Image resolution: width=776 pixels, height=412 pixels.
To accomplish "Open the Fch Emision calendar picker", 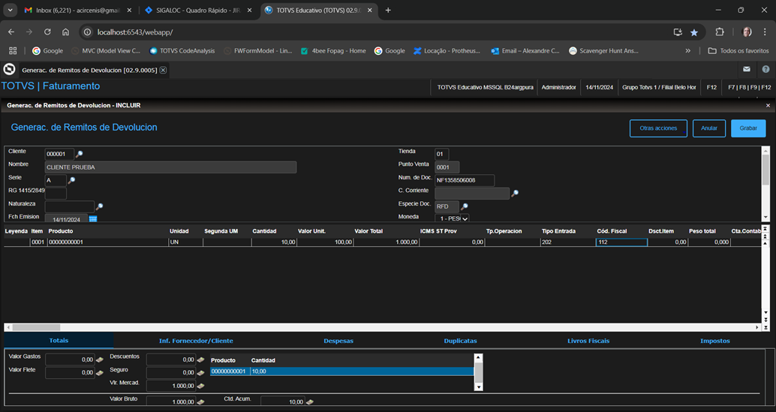I will 93,219.
